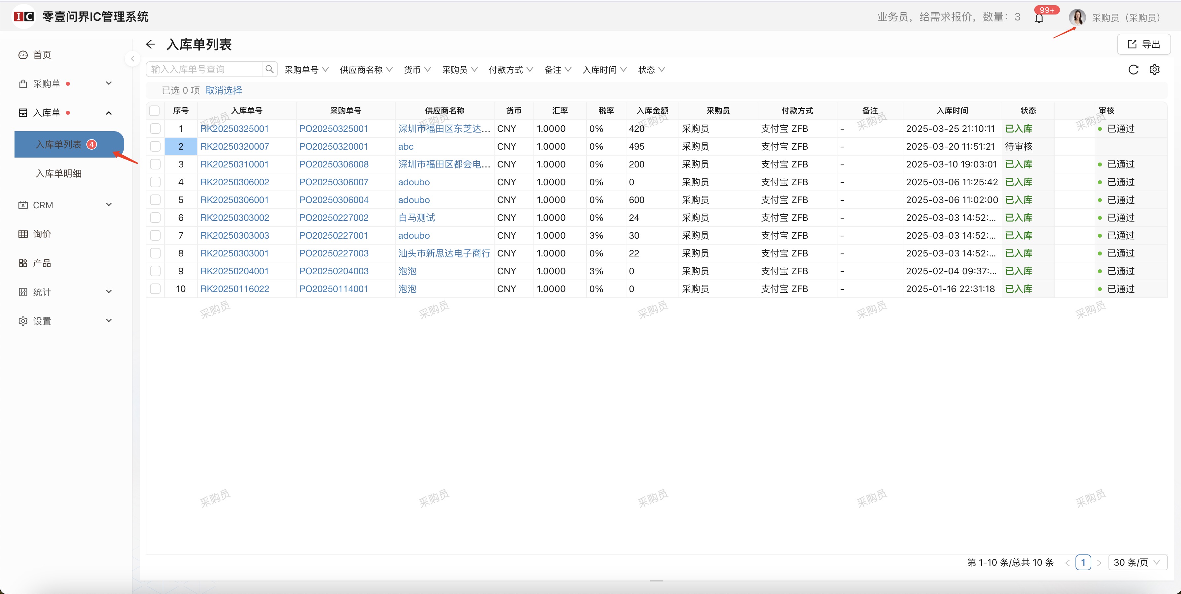Click the 导出 export button
The image size is (1181, 594).
(1144, 45)
